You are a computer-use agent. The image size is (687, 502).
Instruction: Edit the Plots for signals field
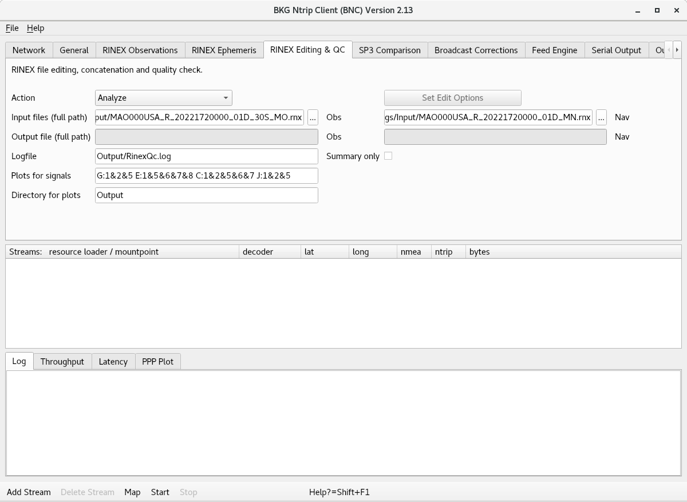pyautogui.click(x=206, y=176)
